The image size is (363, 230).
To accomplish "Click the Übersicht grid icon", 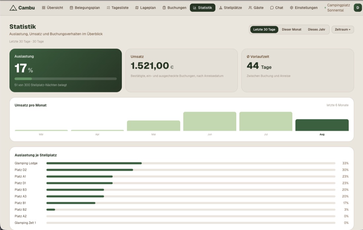I will 44,8.
